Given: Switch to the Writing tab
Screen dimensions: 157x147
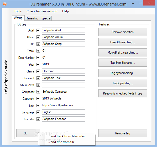Looking at the screenshot, I should [x=18, y=18].
